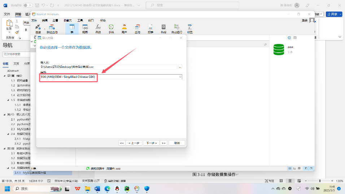The height and width of the screenshot is (194, 345).
Task: Click the 导入从 file path input field
Action: 109,67
